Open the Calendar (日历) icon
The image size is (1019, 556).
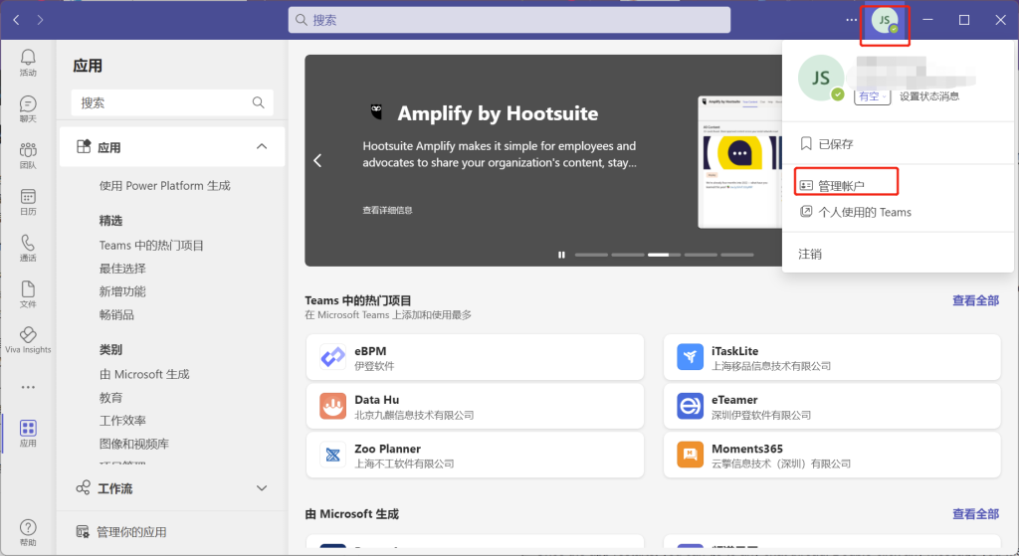pos(28,202)
